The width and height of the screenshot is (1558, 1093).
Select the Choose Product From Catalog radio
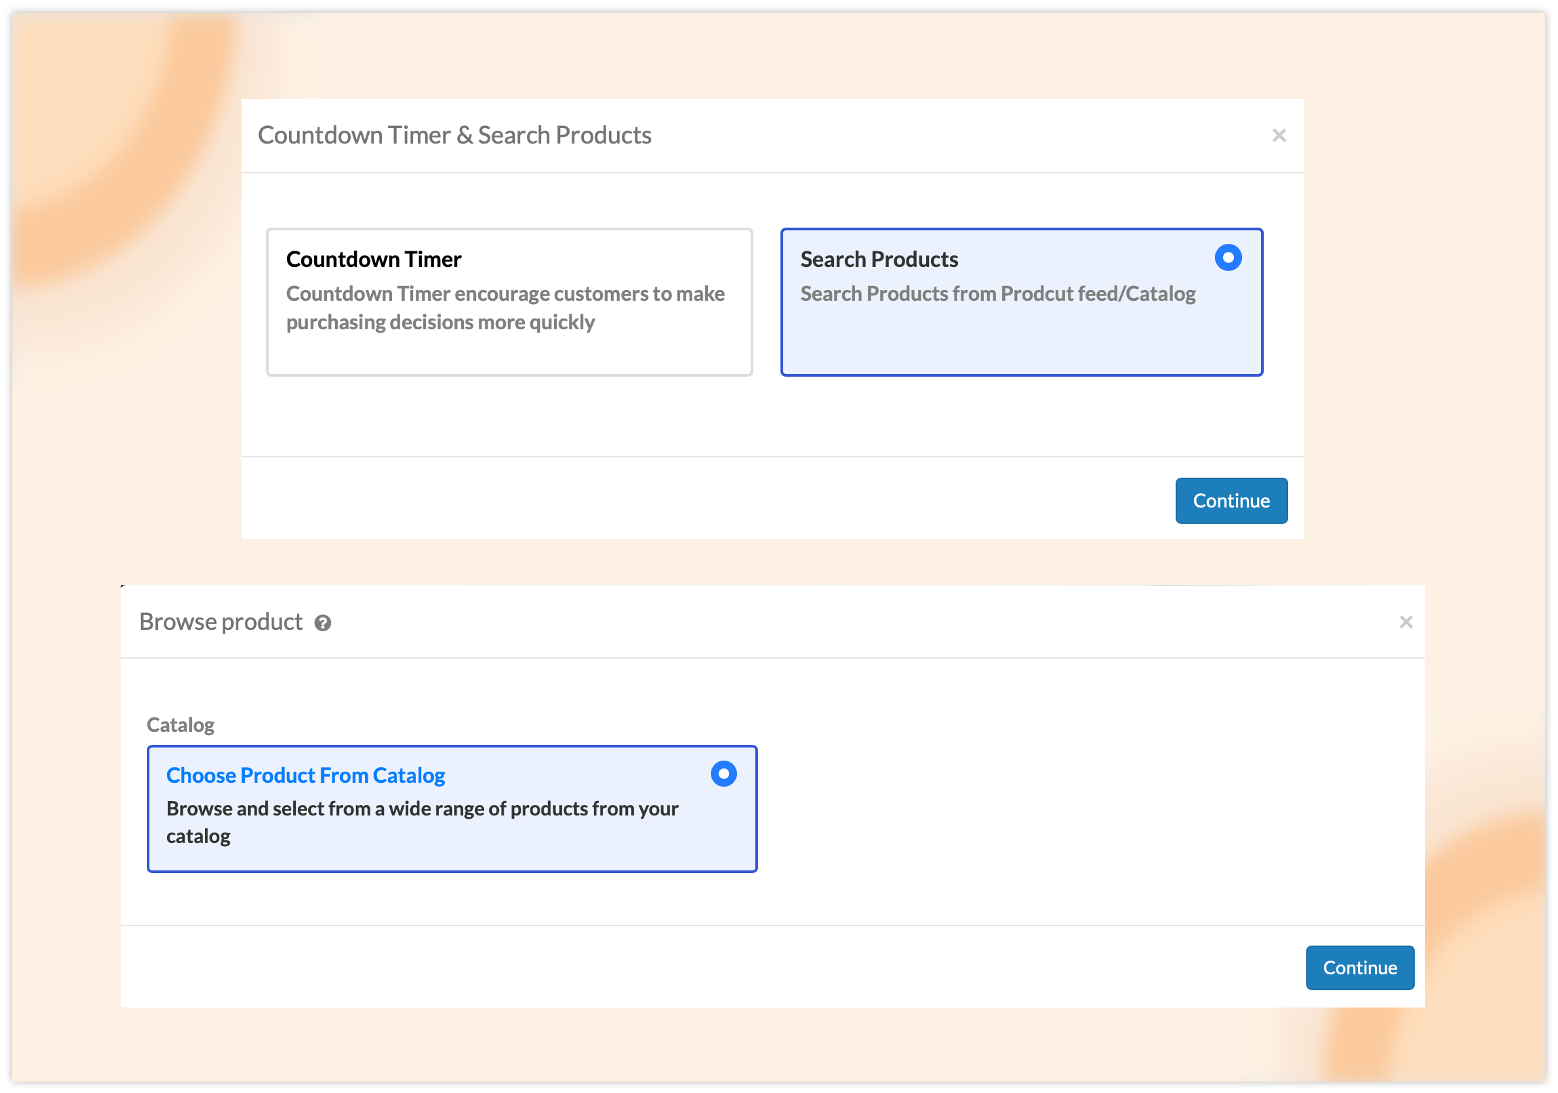(723, 773)
